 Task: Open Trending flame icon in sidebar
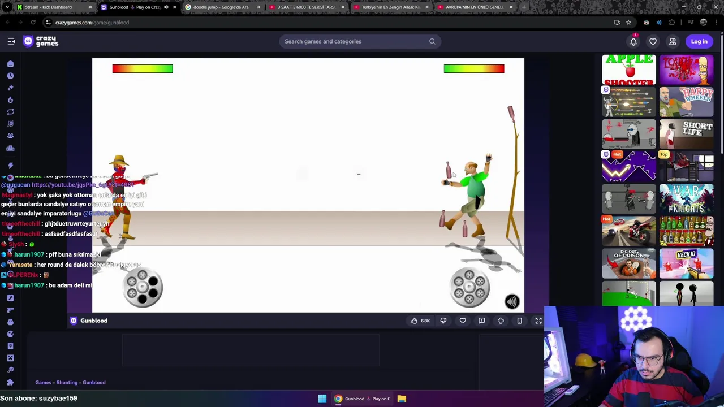tap(10, 99)
